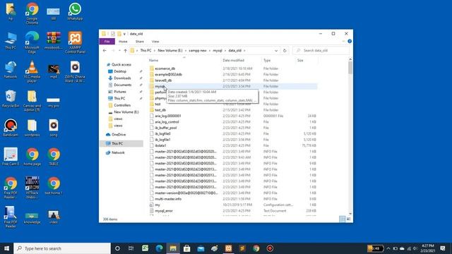The image size is (452, 254).
Task: Click the Up one level arrow
Action: (126, 50)
